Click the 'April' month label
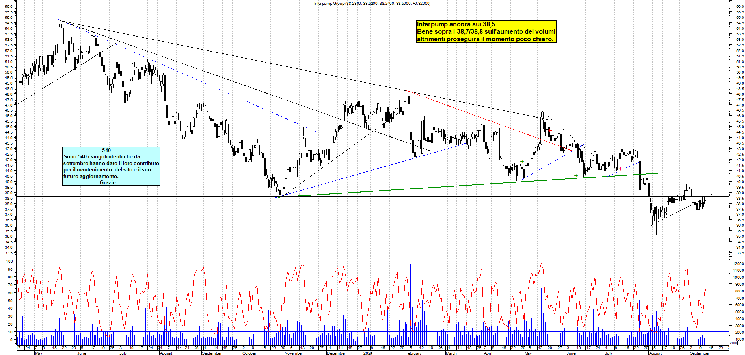 pyautogui.click(x=488, y=353)
